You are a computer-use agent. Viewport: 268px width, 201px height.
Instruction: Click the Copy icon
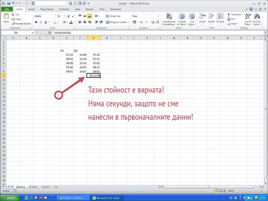13,19
